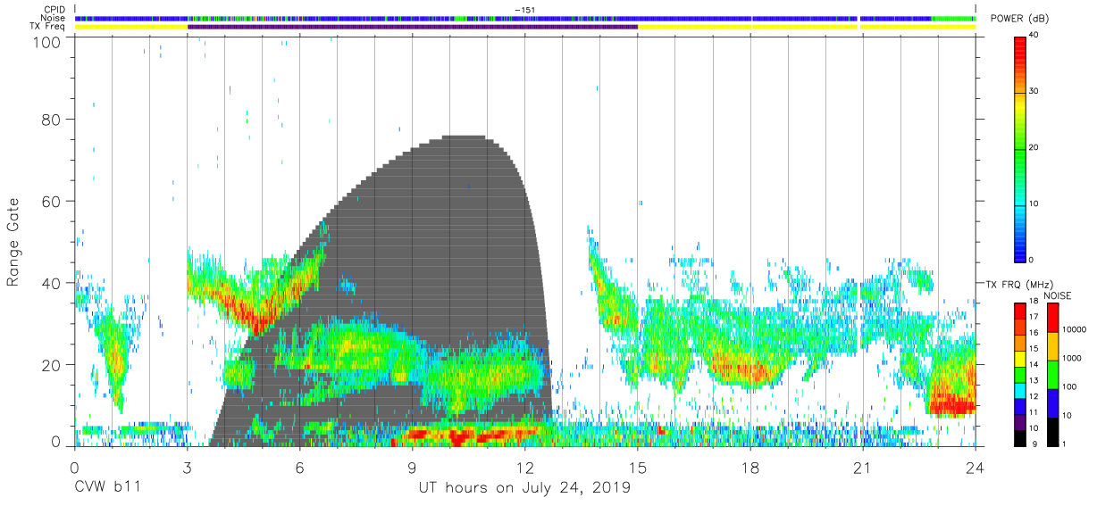Click the red swatch in the NOISE legend
Screen dimensions: 1097x506
click(x=1052, y=318)
